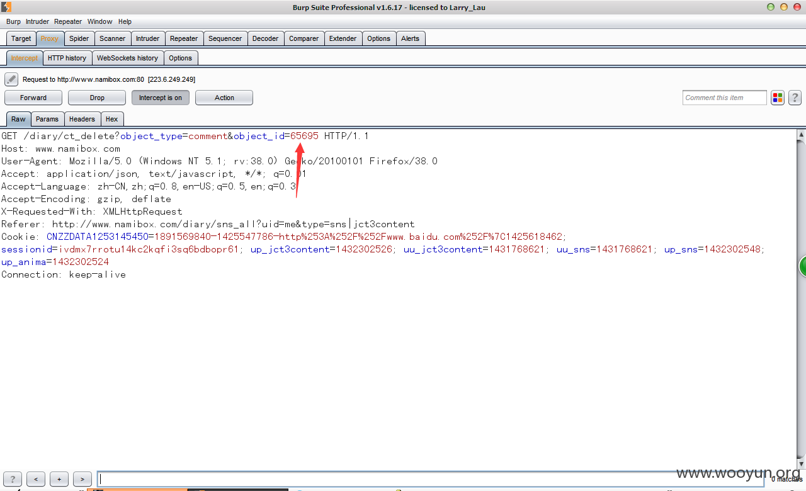806x491 pixels.
Task: Open the Burp menu
Action: 13,21
